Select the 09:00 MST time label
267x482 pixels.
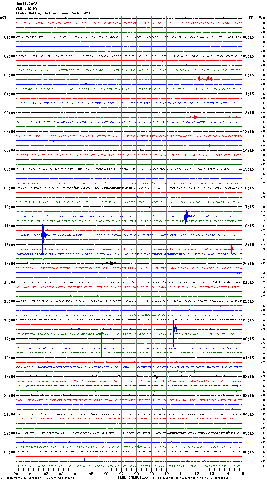9,188
